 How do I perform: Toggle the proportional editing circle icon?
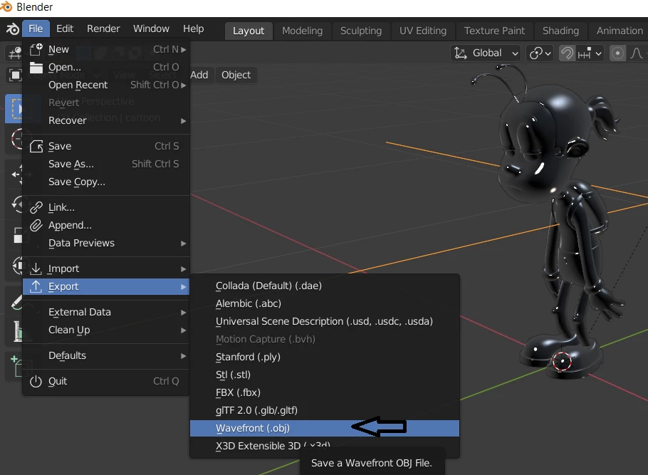pyautogui.click(x=617, y=53)
